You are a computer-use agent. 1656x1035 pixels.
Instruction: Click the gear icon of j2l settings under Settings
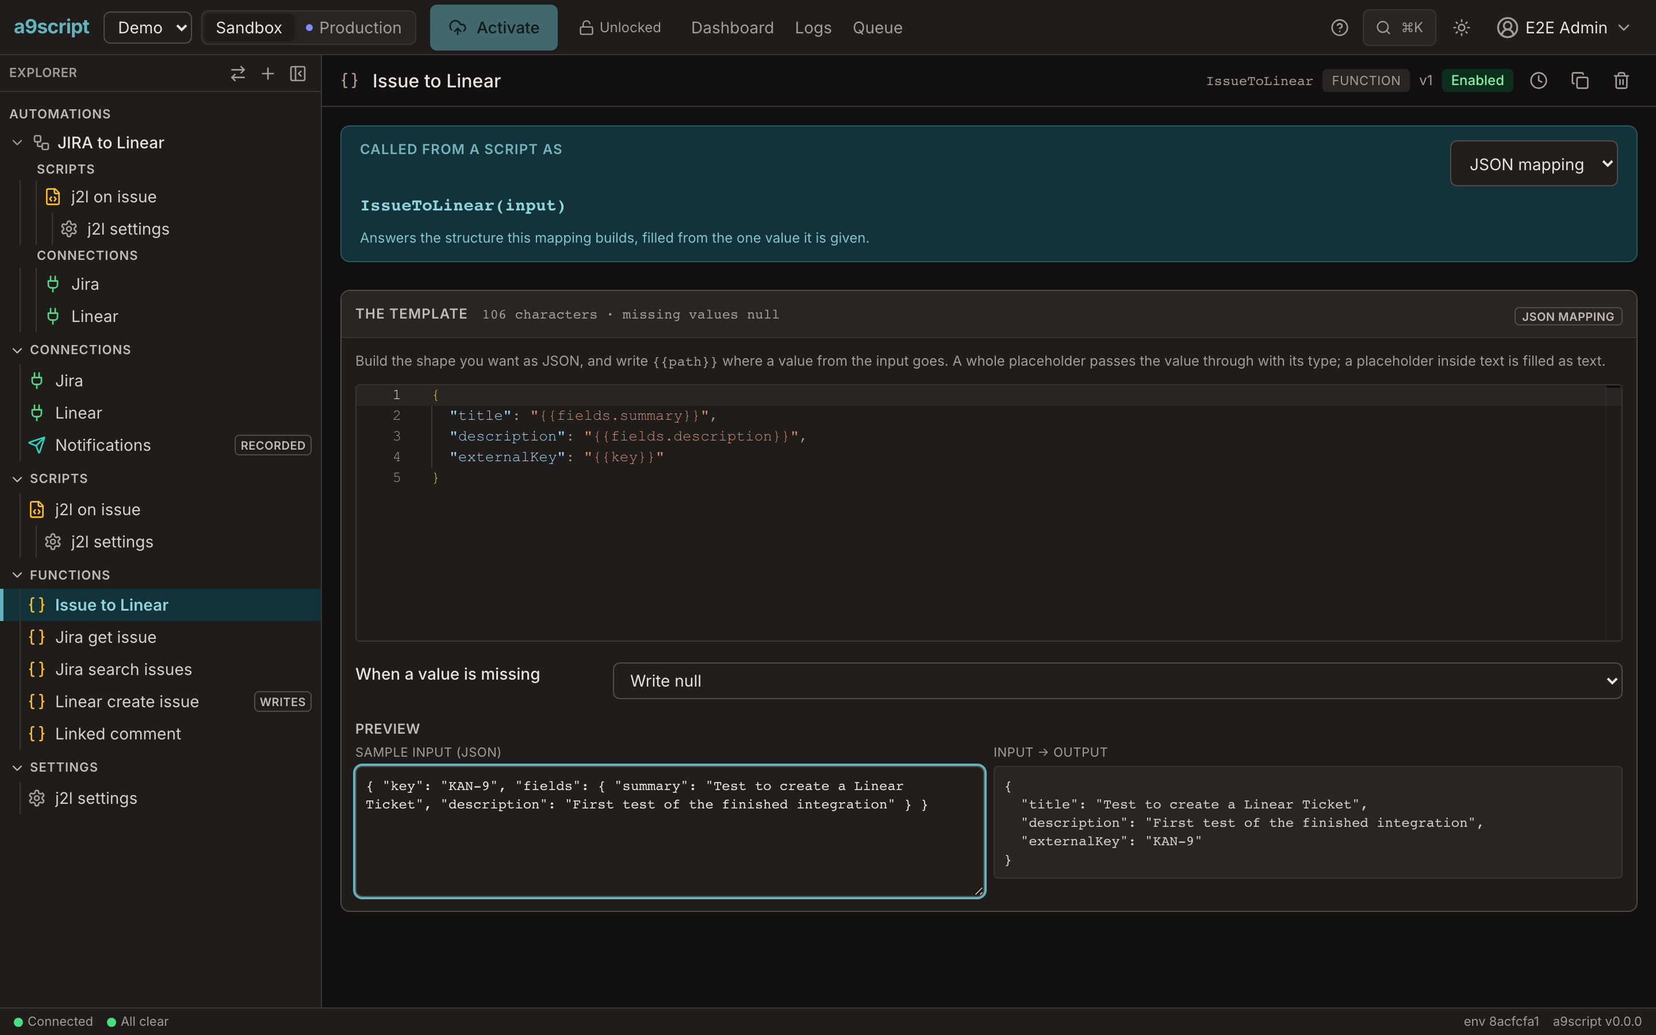[x=37, y=798]
